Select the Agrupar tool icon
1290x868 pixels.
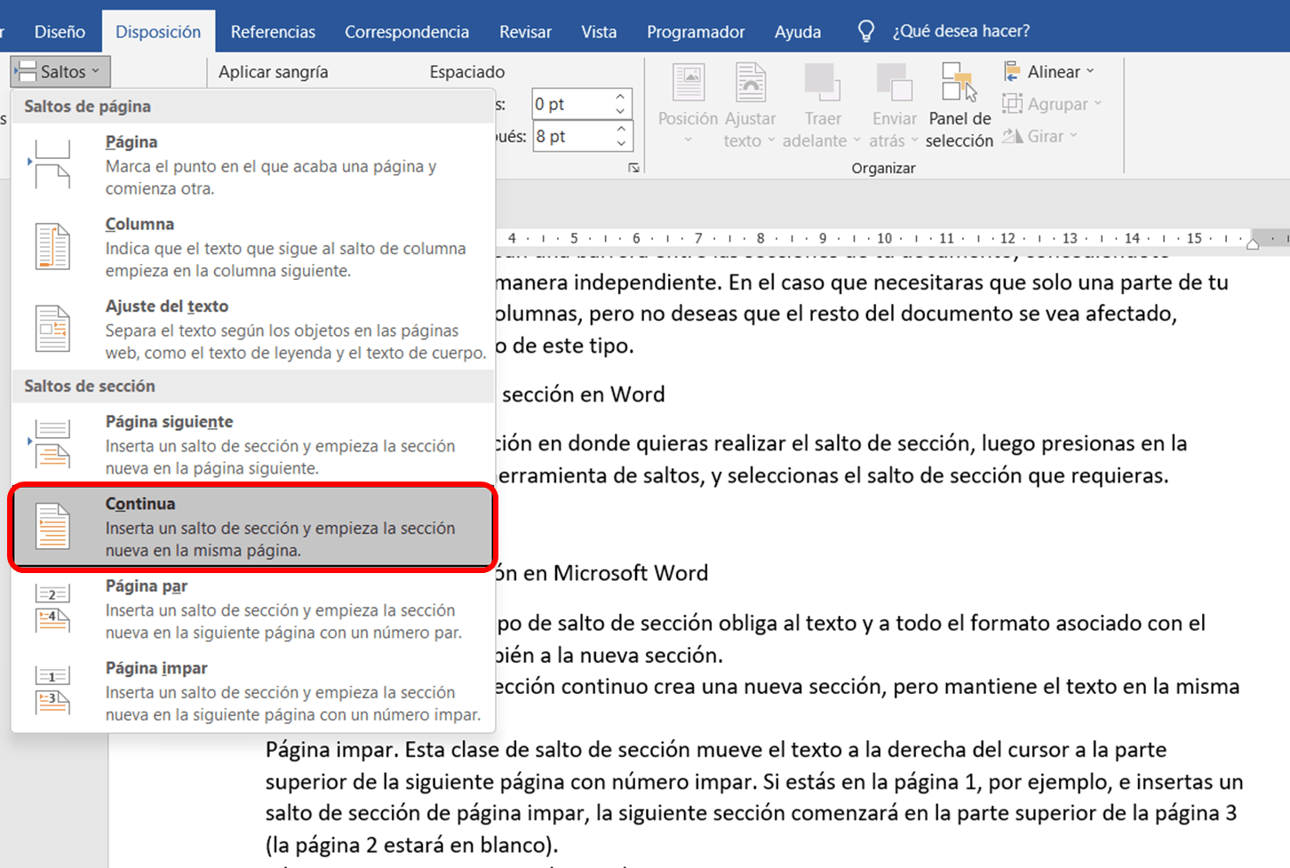tap(1012, 103)
